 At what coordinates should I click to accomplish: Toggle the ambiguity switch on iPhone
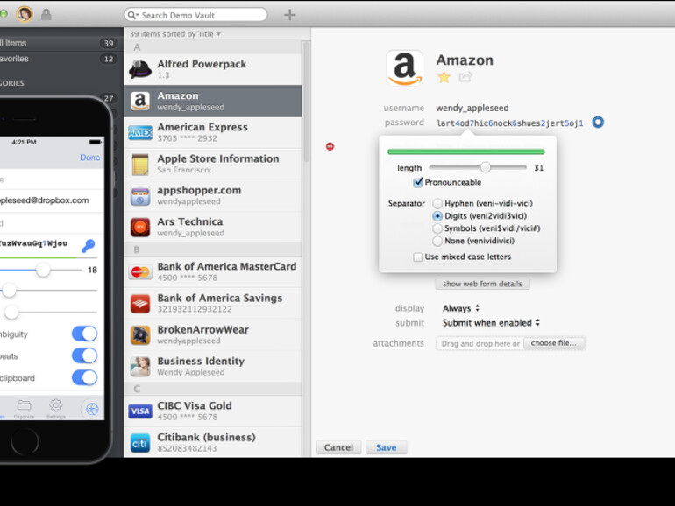pyautogui.click(x=84, y=334)
